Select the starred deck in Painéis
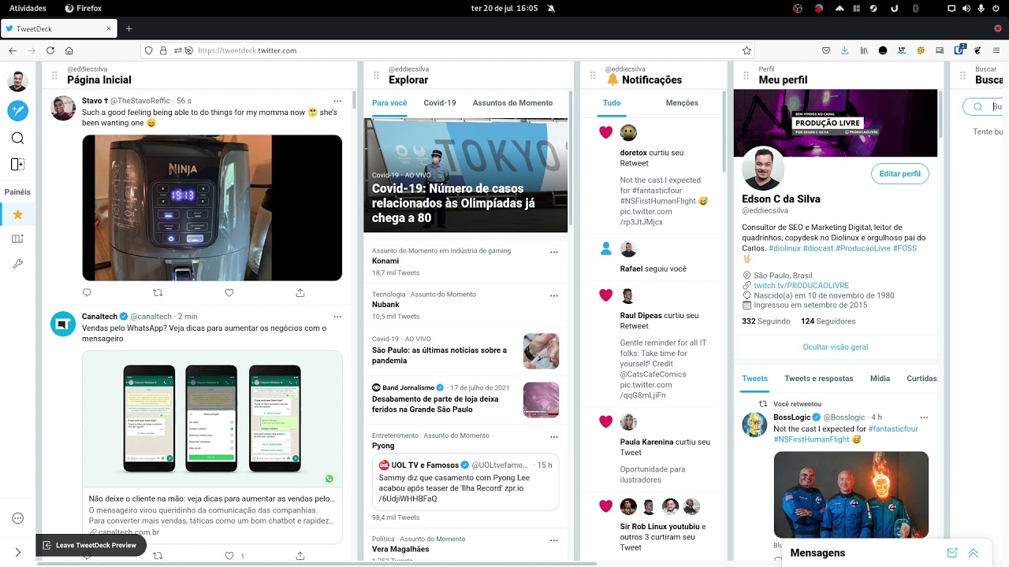The width and height of the screenshot is (1009, 567). click(17, 214)
